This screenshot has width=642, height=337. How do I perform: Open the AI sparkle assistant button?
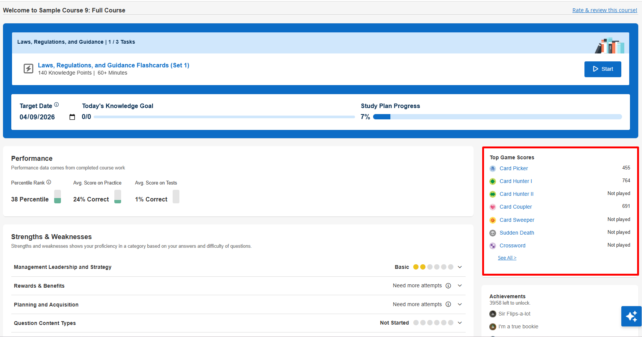click(x=631, y=316)
